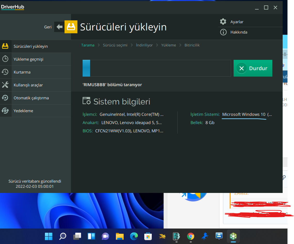The height and width of the screenshot is (244, 294).
Task: Click the Sistem bilgileri heading text
Action: tap(122, 101)
